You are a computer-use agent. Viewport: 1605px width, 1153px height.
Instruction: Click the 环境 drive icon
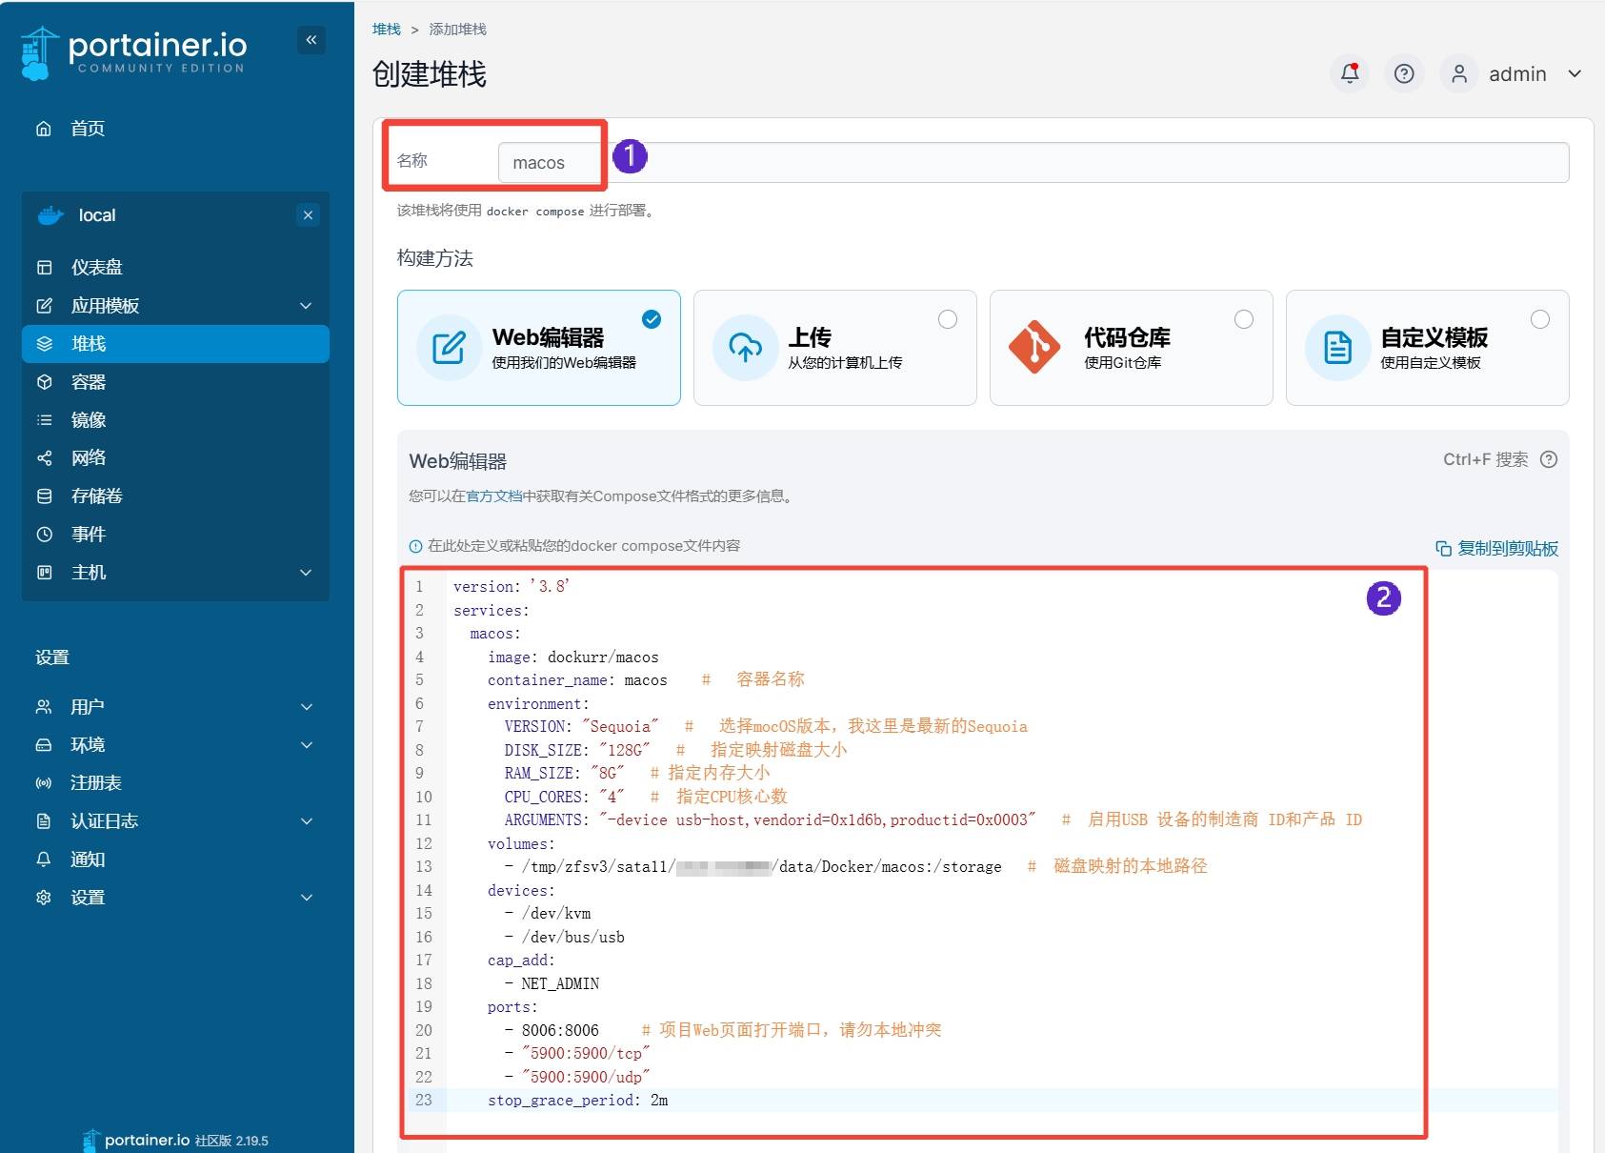point(43,745)
